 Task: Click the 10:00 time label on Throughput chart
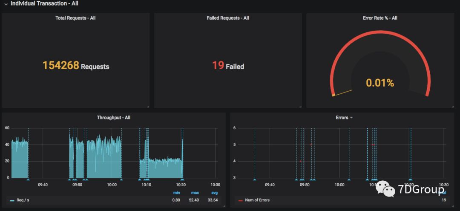pos(112,185)
